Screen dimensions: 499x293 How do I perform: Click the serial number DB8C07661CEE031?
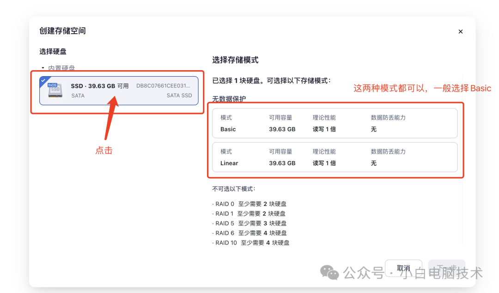tap(163, 86)
